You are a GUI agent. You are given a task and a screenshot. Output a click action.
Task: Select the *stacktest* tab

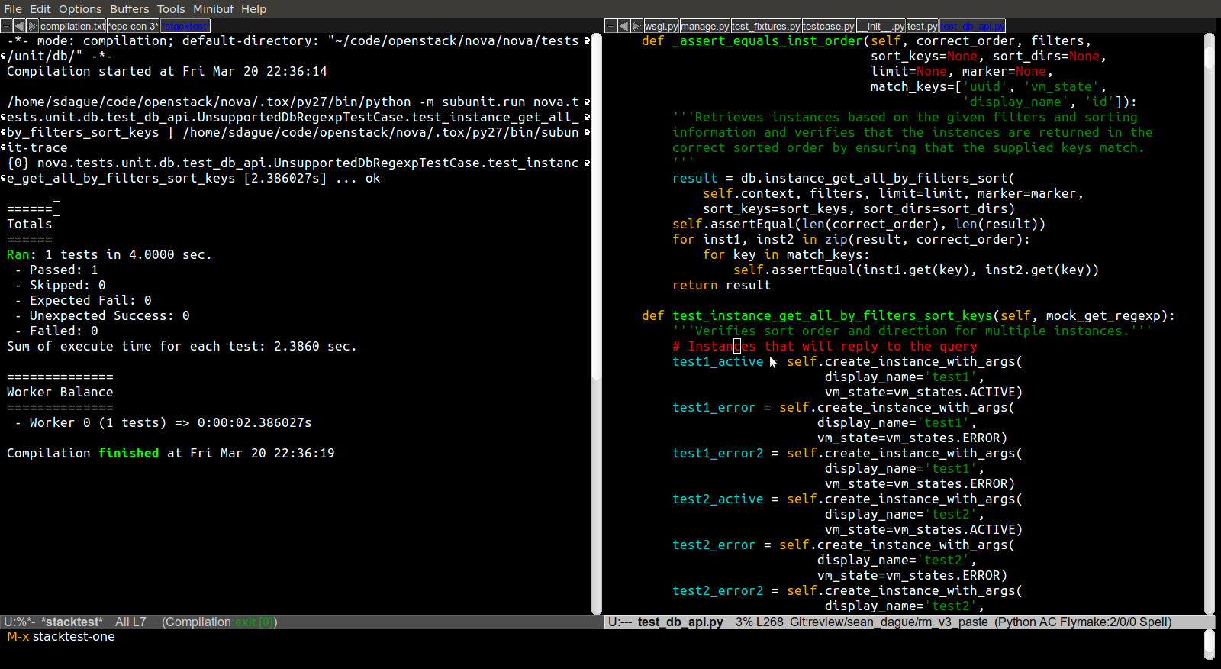(185, 26)
